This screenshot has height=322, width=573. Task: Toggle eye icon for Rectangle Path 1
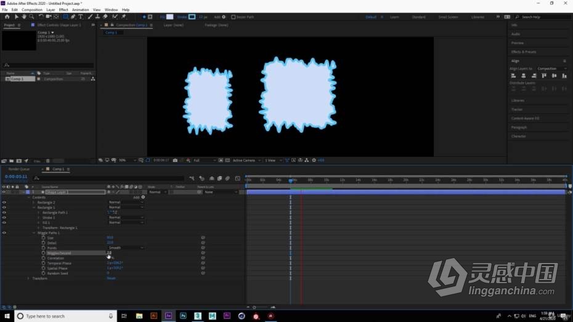click(x=4, y=212)
